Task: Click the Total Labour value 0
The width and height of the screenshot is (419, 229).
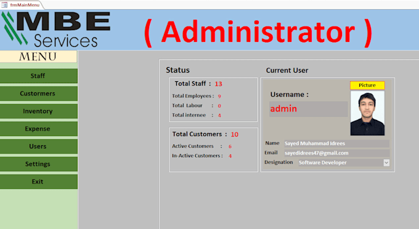Action: (x=219, y=106)
